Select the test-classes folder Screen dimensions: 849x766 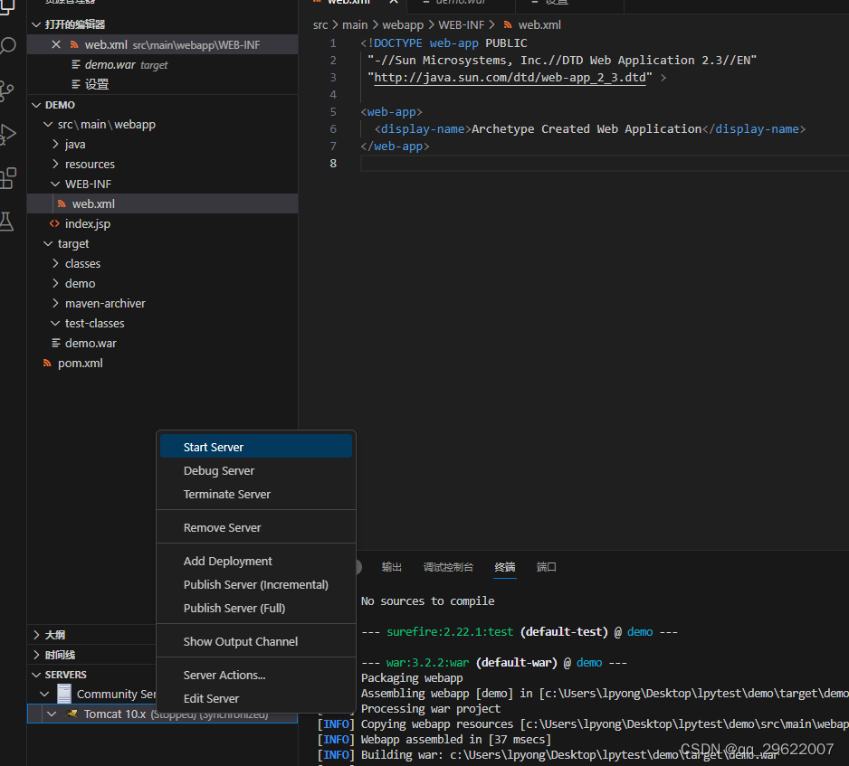pos(162,324)
